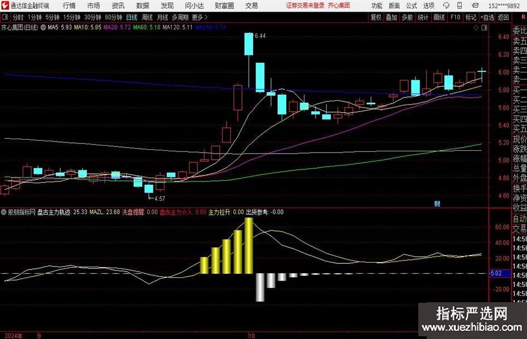
Task: Click the 返回 back button
Action: (503, 17)
